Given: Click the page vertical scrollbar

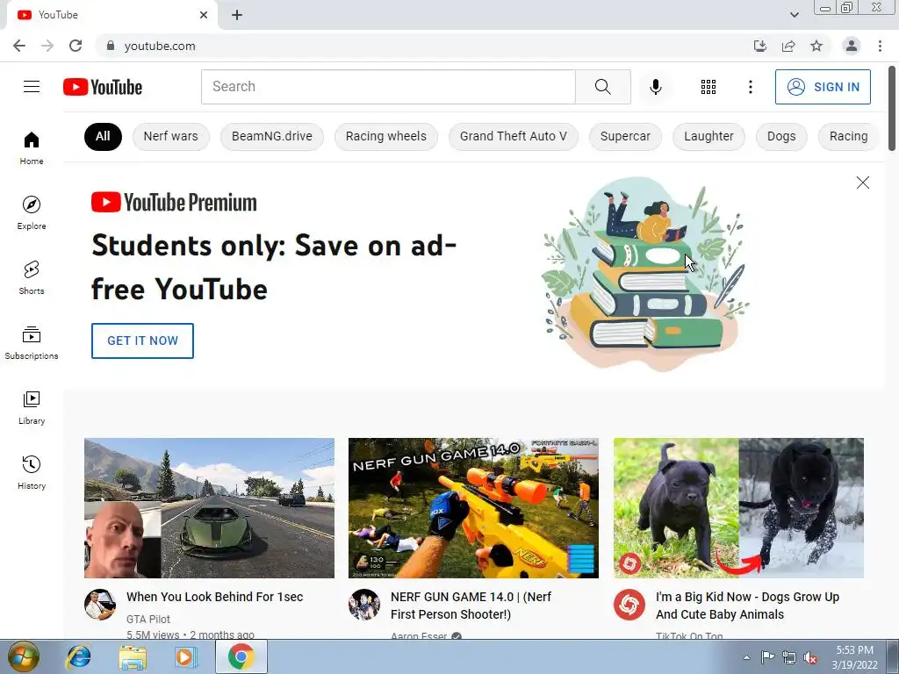Looking at the screenshot, I should point(892,109).
